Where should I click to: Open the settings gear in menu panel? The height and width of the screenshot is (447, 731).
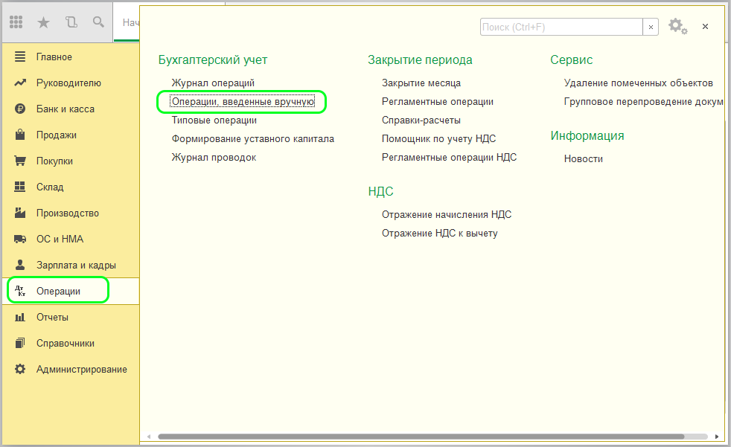coord(676,26)
